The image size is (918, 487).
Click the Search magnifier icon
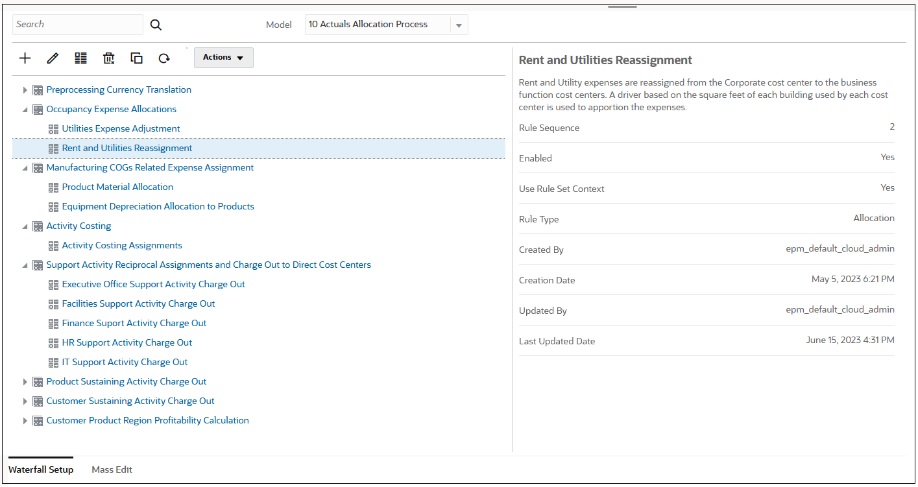point(156,24)
